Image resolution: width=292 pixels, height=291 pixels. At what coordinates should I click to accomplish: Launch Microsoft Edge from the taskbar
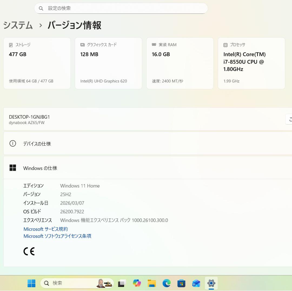click(x=167, y=283)
